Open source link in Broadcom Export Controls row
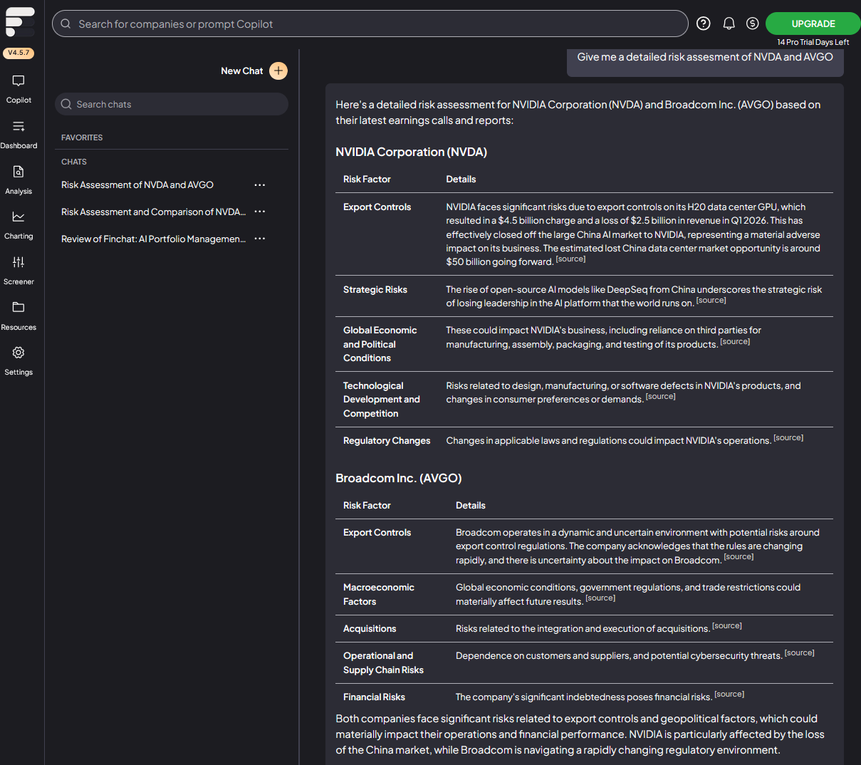This screenshot has width=861, height=765. [x=739, y=557]
